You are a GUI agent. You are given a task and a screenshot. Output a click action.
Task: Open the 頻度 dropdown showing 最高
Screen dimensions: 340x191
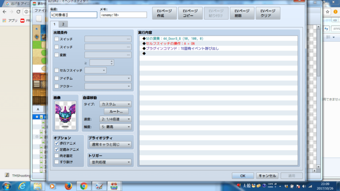tap(115, 127)
